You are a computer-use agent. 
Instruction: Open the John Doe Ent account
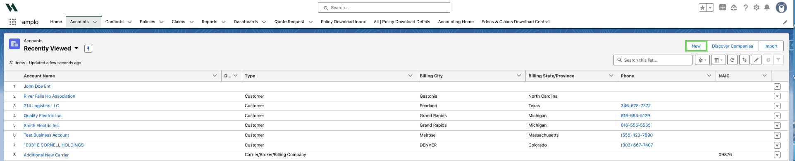(x=37, y=87)
